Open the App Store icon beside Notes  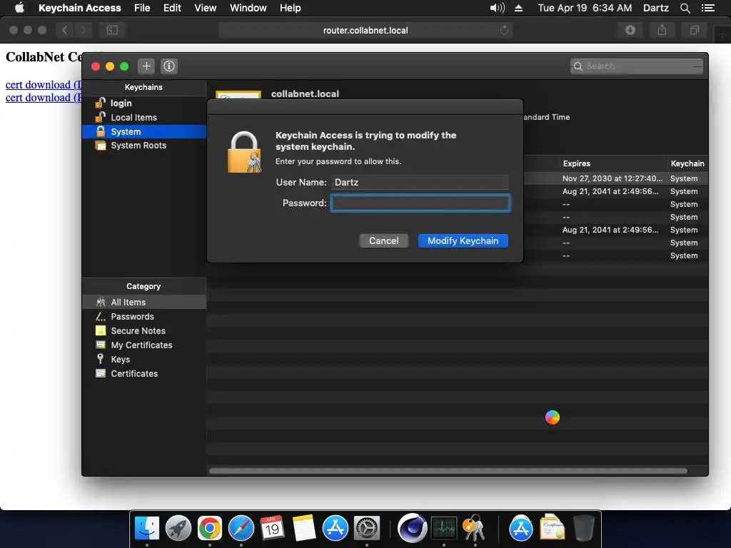(336, 529)
